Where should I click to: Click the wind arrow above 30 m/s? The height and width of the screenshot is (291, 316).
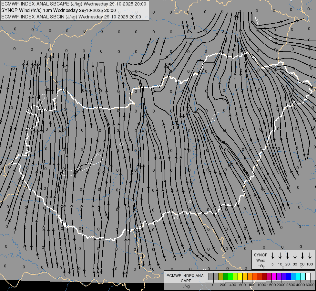tap(295, 256)
